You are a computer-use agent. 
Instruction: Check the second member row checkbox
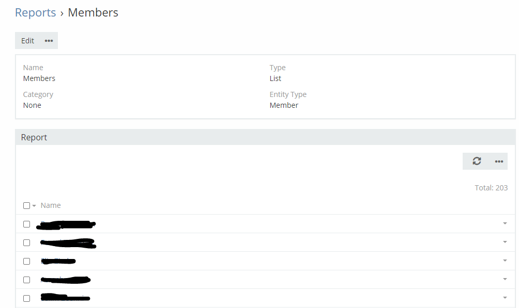(26, 242)
